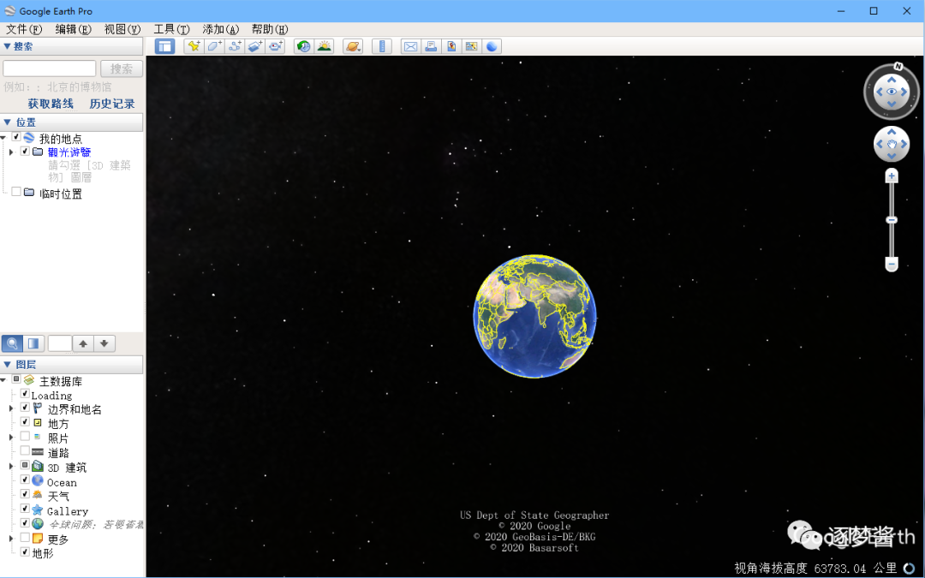Toggle the 边界和地名 layer checkbox
Image resolution: width=925 pixels, height=578 pixels.
(25, 407)
